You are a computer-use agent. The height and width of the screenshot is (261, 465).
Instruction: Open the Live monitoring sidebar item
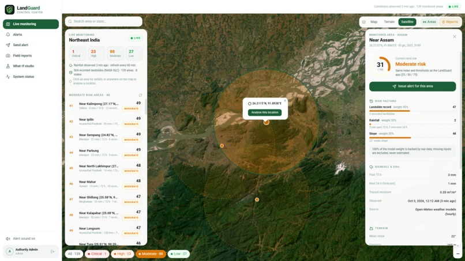pyautogui.click(x=31, y=24)
